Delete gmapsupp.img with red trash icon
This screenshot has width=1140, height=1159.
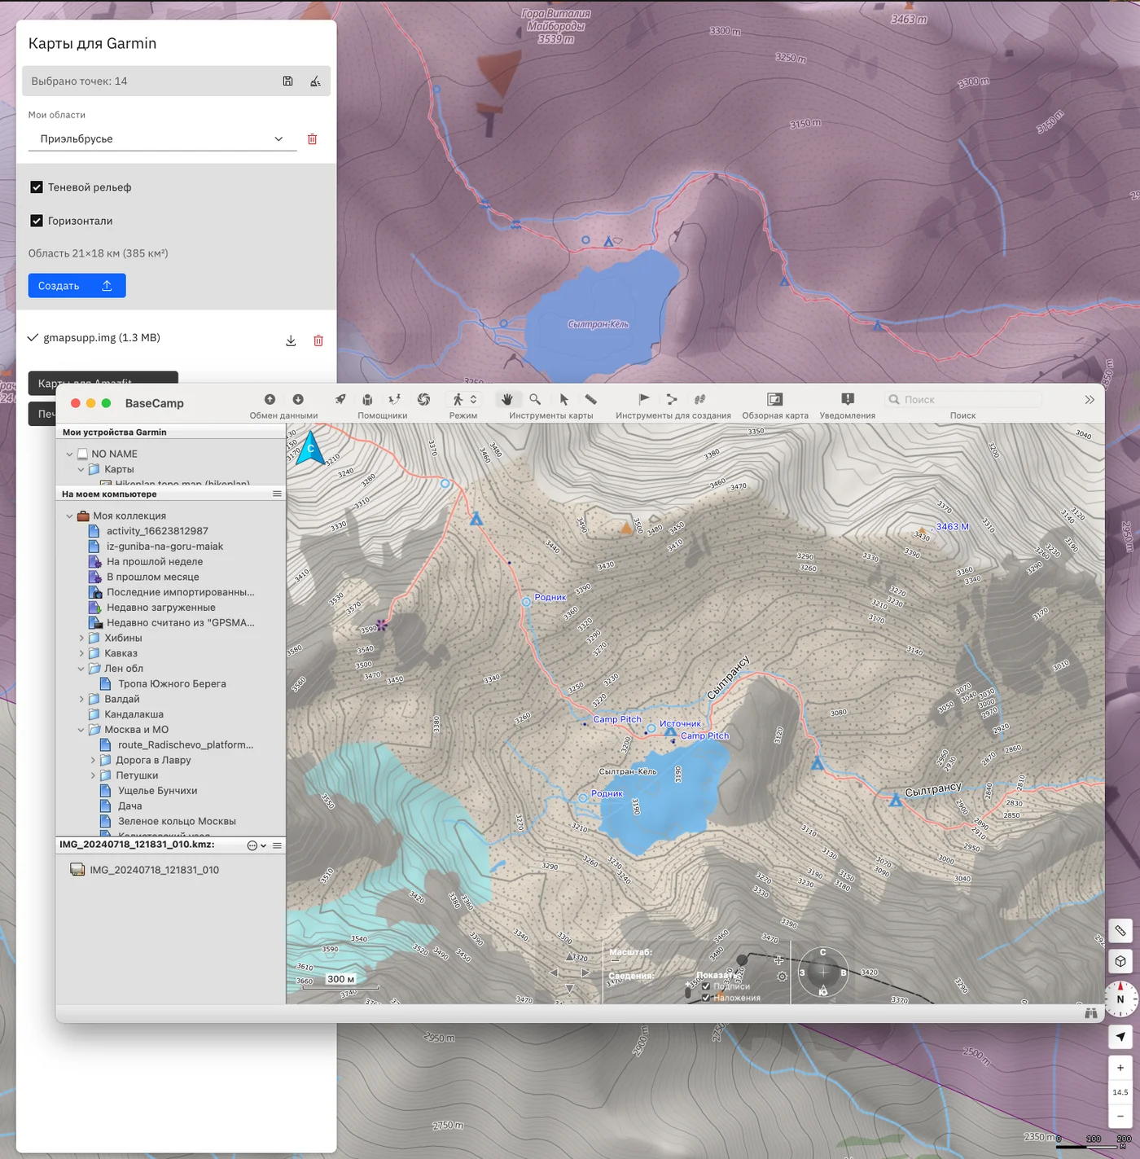[318, 341]
